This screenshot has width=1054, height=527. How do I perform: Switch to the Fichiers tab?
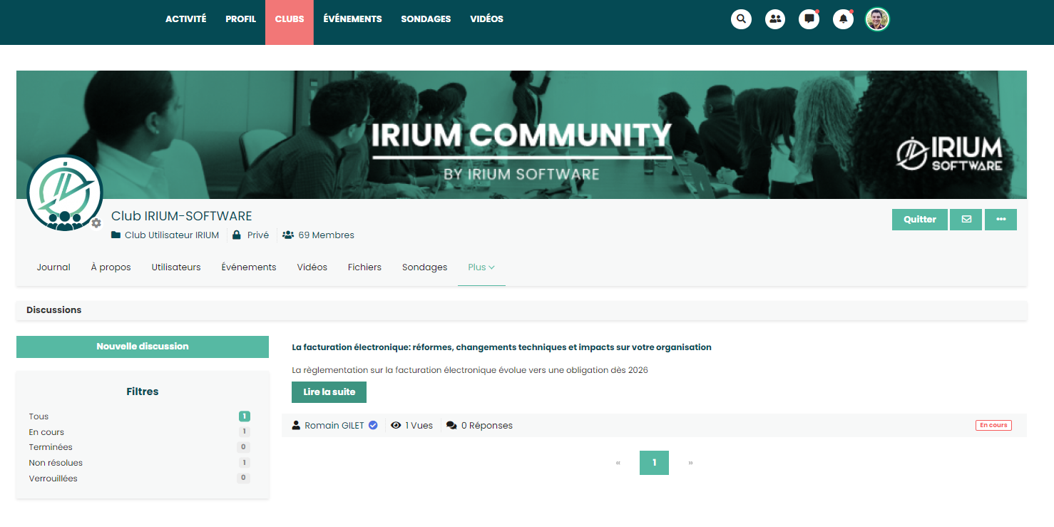click(x=364, y=267)
